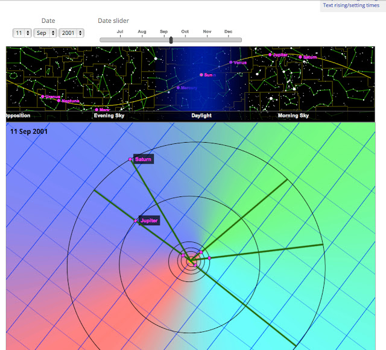Click the Opposition label
Viewport: 386px width, 350px height.
tap(17, 116)
